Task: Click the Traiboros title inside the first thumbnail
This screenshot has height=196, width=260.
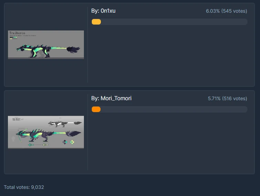Action: (x=17, y=33)
